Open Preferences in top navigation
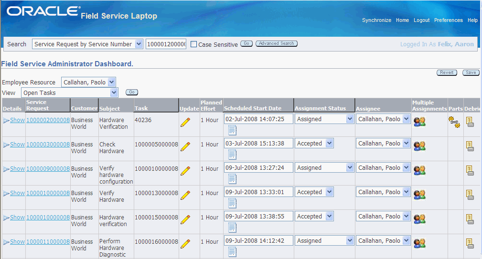This screenshot has height=259, width=482. 448,20
